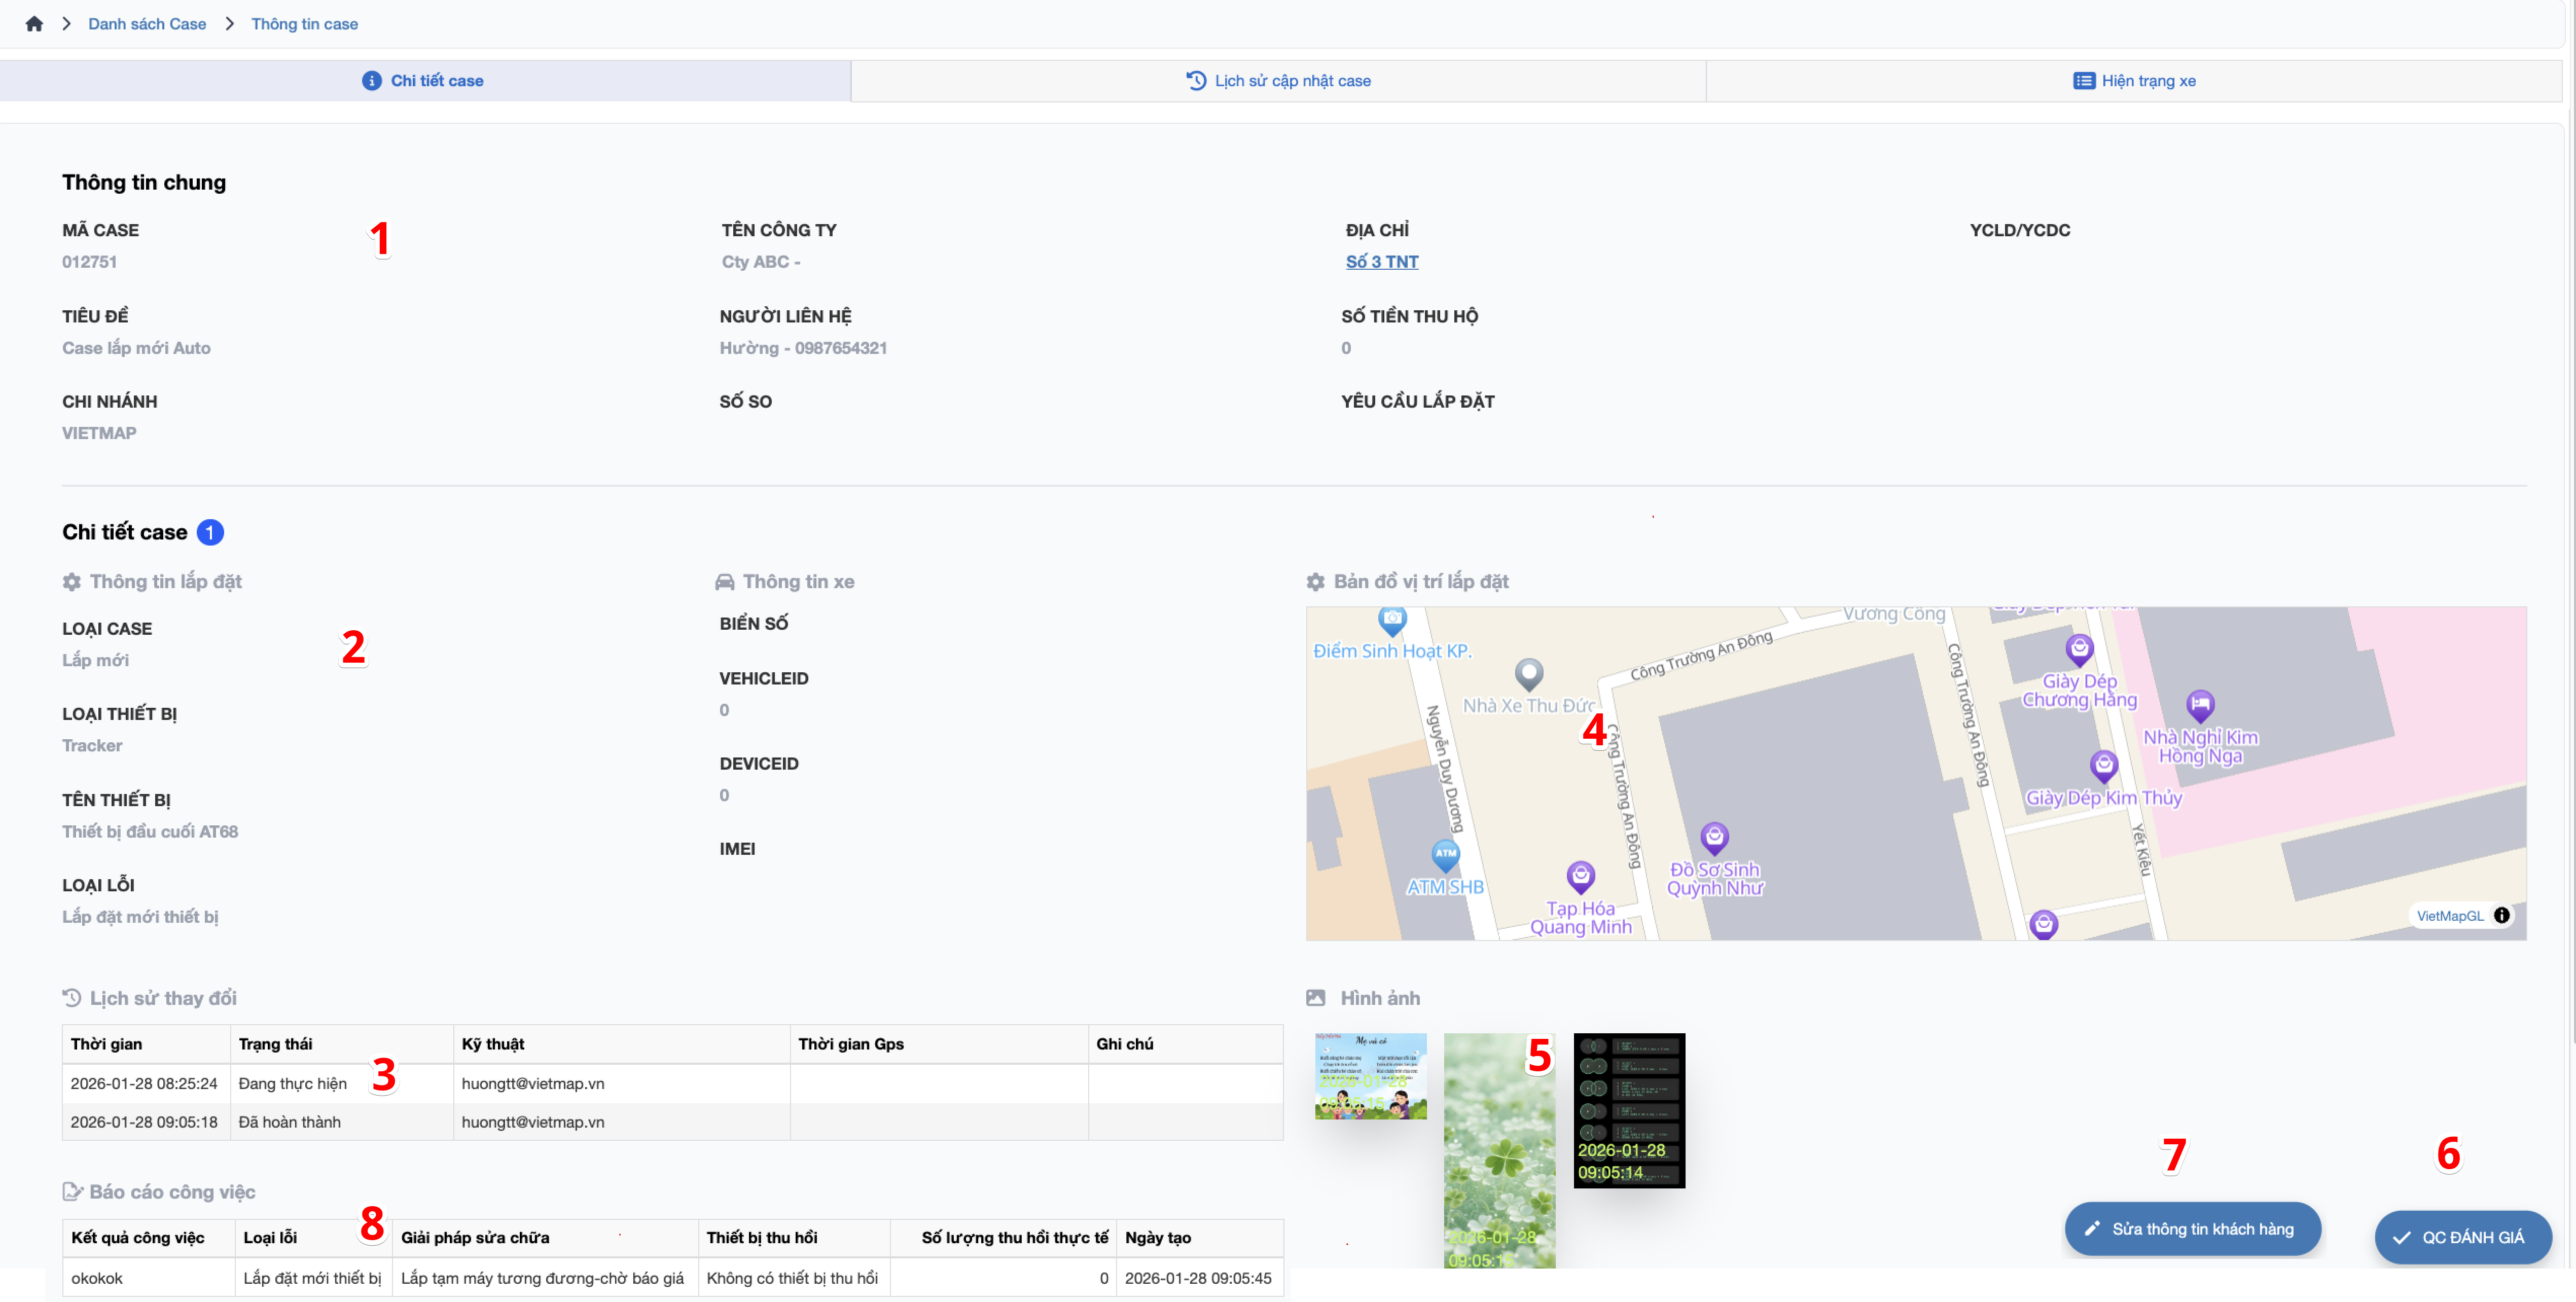Click the image icon beside Hình ảnh

point(1316,997)
